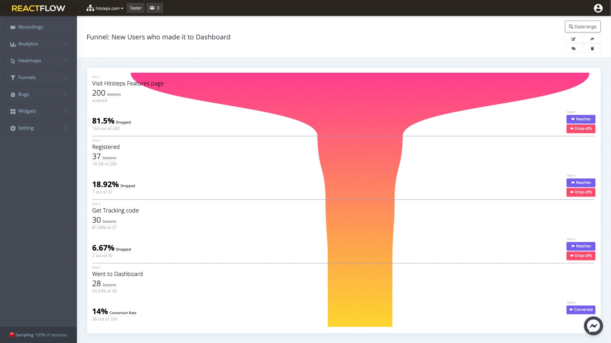The height and width of the screenshot is (343, 611).
Task: Share the funnel using the arrow icon
Action: (592, 38)
